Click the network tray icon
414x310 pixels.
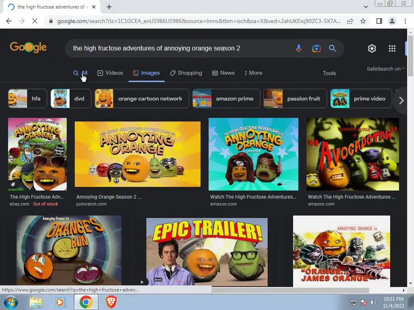[x=353, y=302]
